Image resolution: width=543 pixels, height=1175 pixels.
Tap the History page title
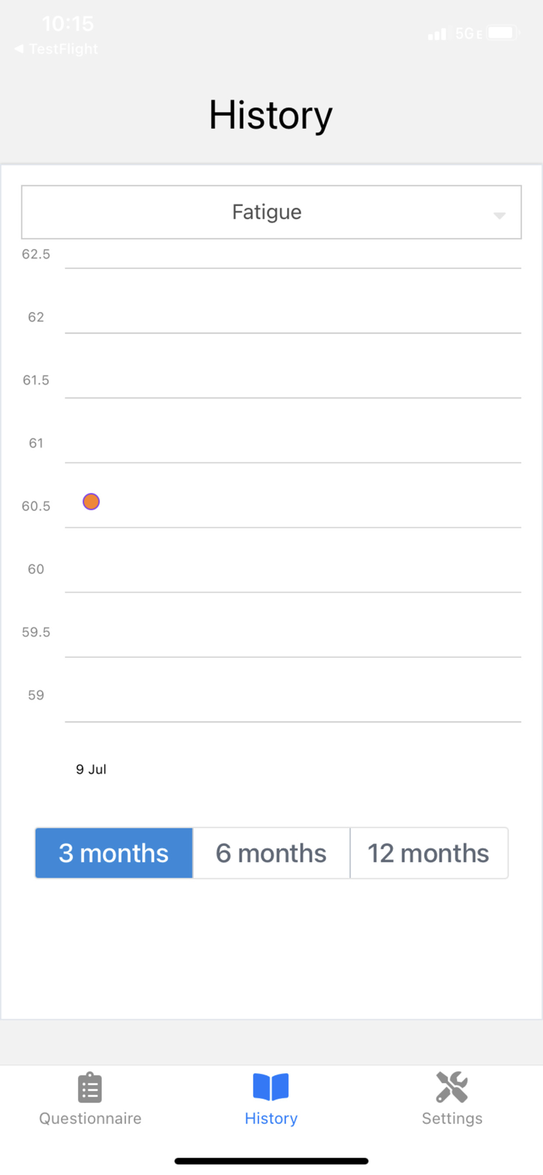pos(271,115)
